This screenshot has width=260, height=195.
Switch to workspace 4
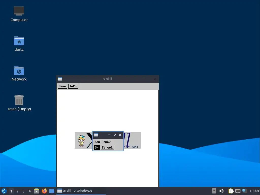[x=30, y=191]
